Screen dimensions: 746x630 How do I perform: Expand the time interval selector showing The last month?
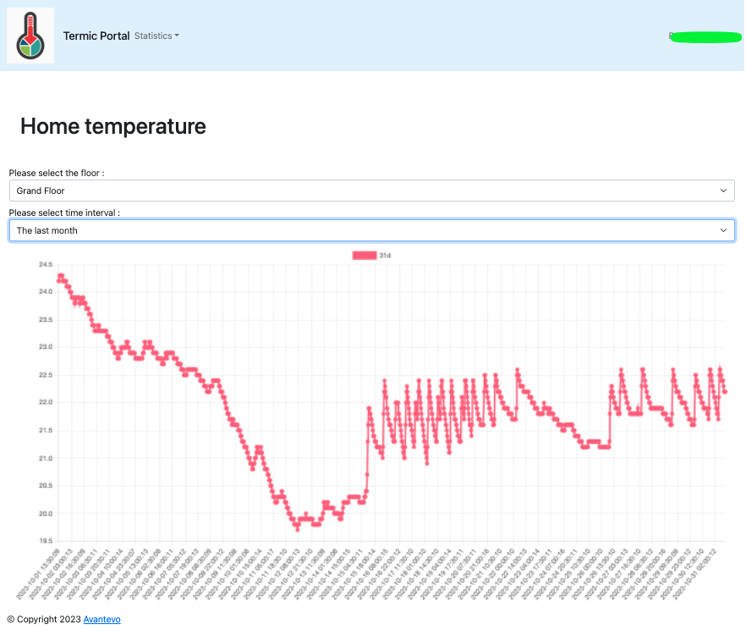(x=372, y=229)
